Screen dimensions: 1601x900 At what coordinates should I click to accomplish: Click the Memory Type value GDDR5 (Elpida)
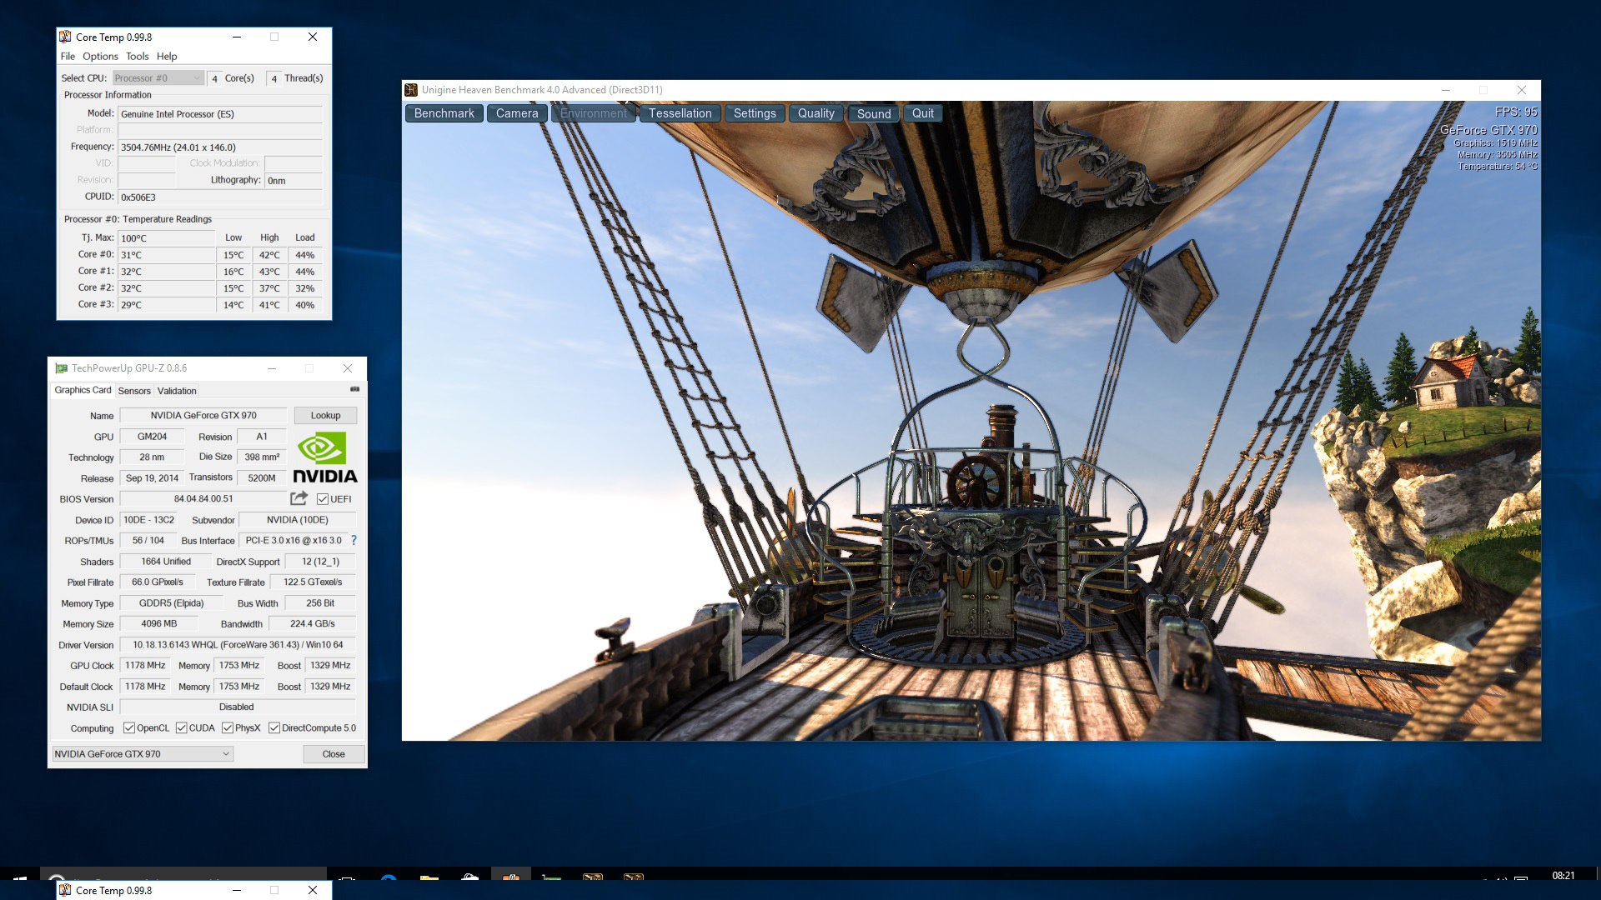point(172,603)
